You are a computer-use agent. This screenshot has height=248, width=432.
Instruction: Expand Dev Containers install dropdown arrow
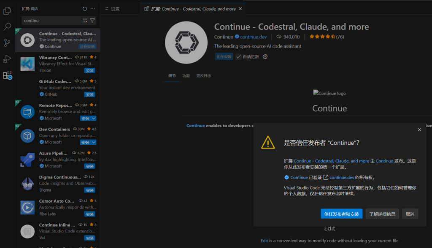(94, 142)
